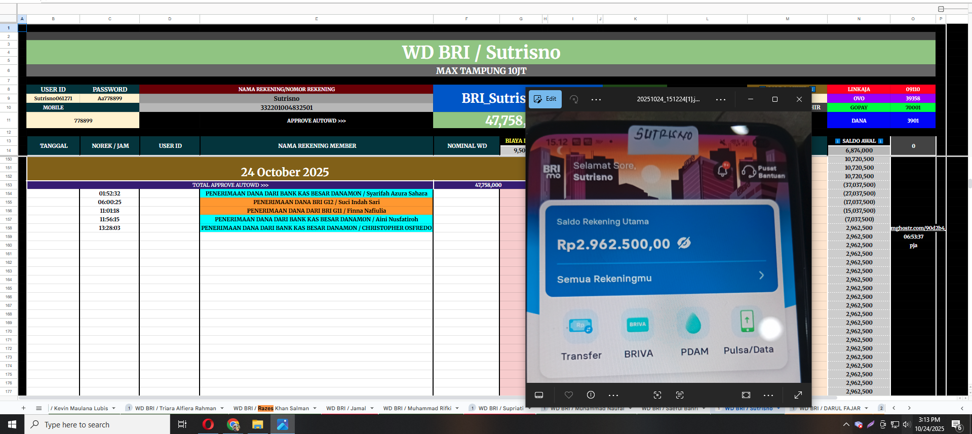Switch to WD BRI / Muhammad Rifki tab
972x434 pixels.
[x=417, y=408]
